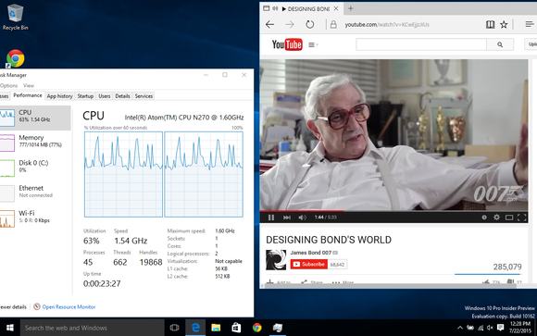Open the Startup tab in Task Manager
The image size is (537, 336).
(x=85, y=96)
